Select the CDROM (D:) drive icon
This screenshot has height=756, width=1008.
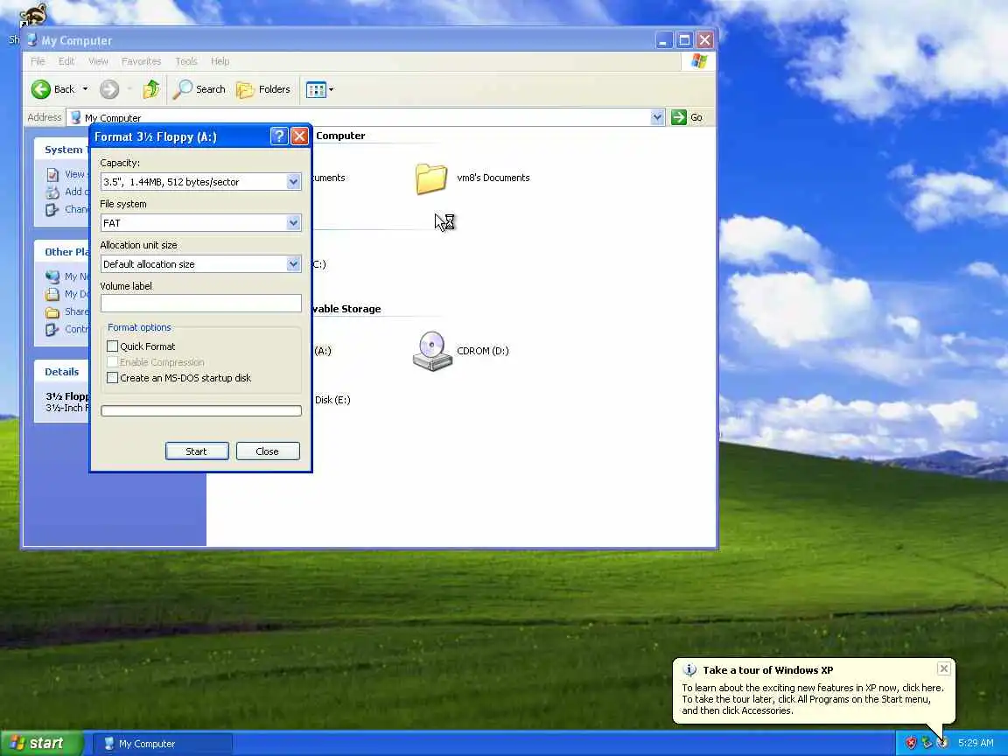click(x=432, y=351)
